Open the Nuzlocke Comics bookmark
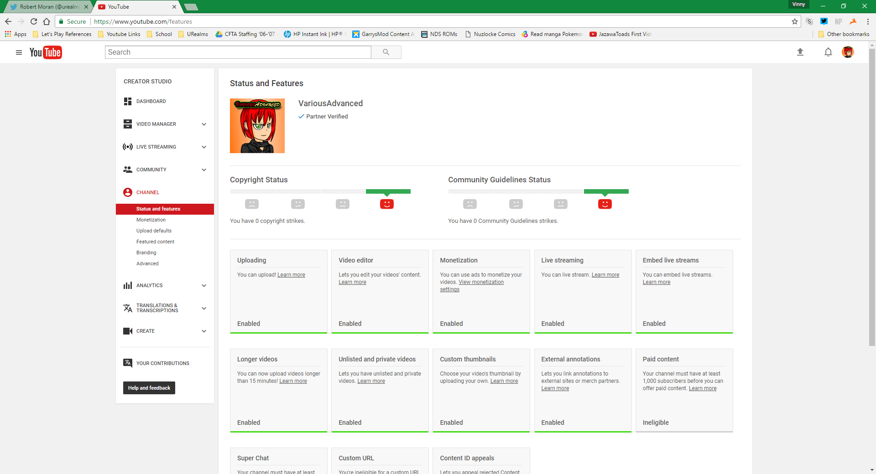This screenshot has width=876, height=474. click(490, 34)
